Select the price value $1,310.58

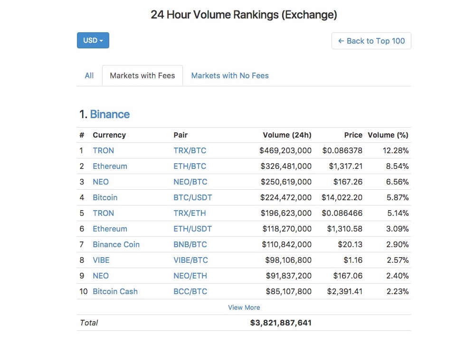[345, 229]
